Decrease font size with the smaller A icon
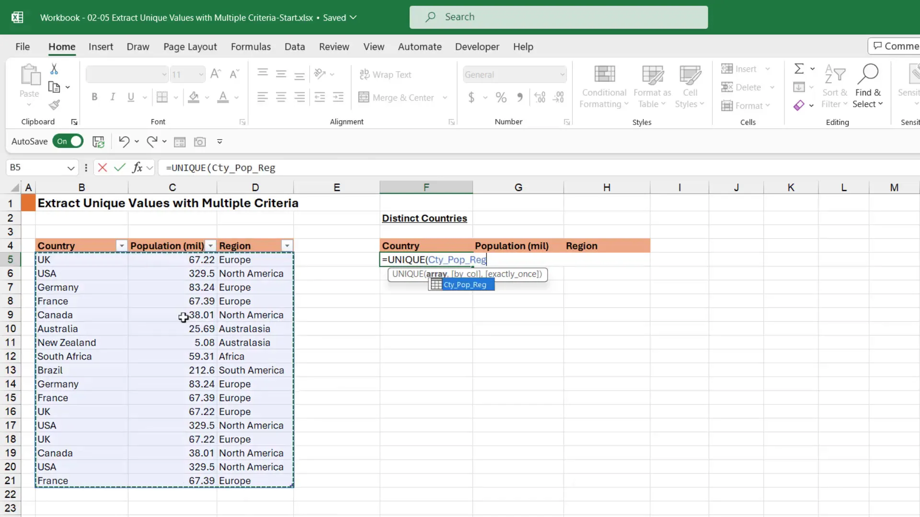The height and width of the screenshot is (517, 920). [x=234, y=74]
